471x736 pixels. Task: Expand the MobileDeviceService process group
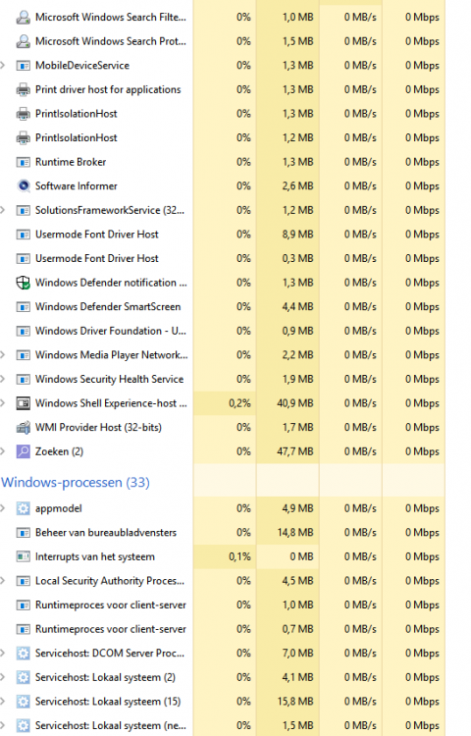(3, 65)
